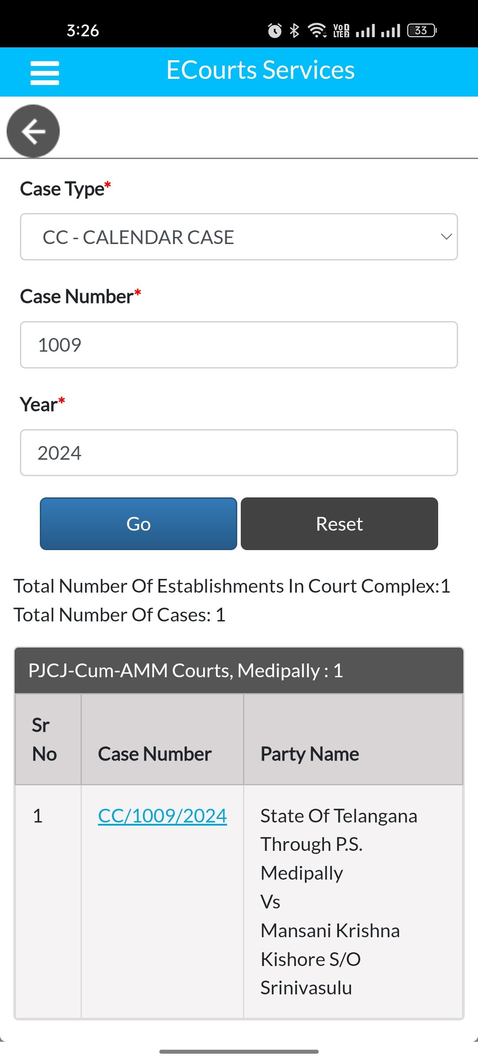Tap the Bluetooth status icon
The width and height of the screenshot is (478, 1063).
(x=294, y=31)
